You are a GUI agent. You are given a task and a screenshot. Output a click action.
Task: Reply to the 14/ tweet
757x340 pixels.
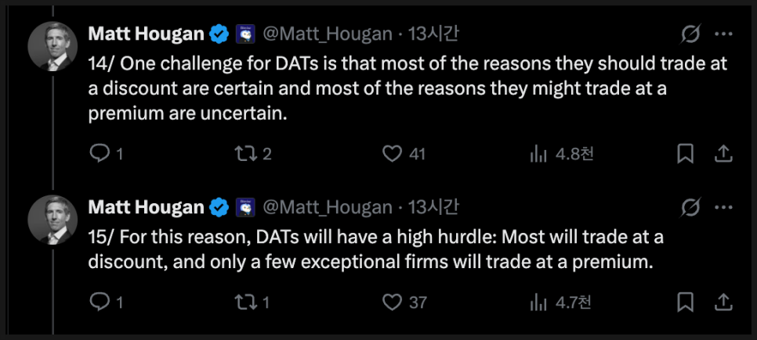point(100,154)
